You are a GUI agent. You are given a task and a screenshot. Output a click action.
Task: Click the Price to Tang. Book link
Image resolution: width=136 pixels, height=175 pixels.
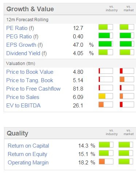click(30, 80)
